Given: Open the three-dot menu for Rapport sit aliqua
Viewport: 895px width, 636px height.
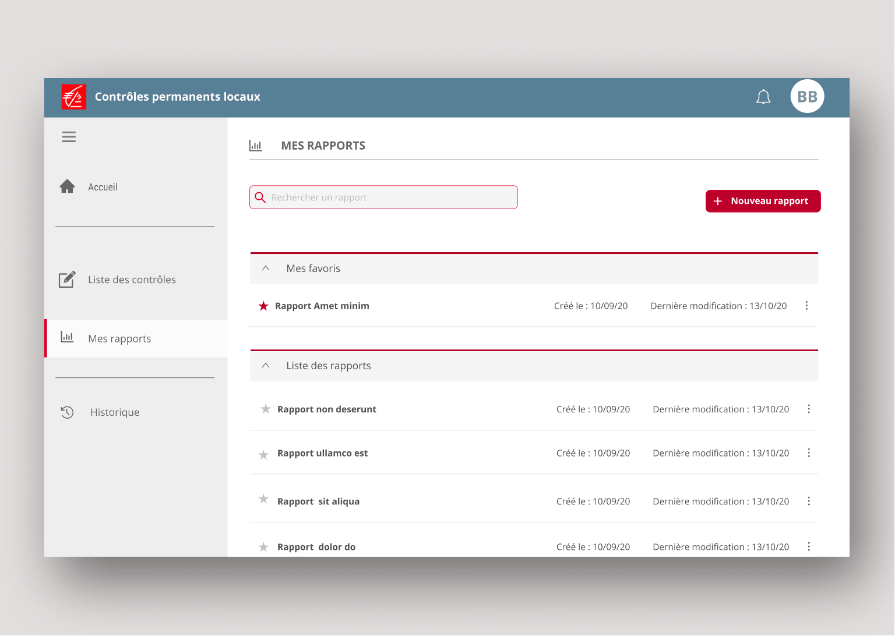Looking at the screenshot, I should click(809, 501).
